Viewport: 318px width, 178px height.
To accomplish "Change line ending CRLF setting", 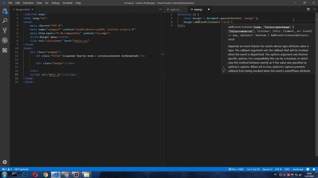I will tap(287, 169).
